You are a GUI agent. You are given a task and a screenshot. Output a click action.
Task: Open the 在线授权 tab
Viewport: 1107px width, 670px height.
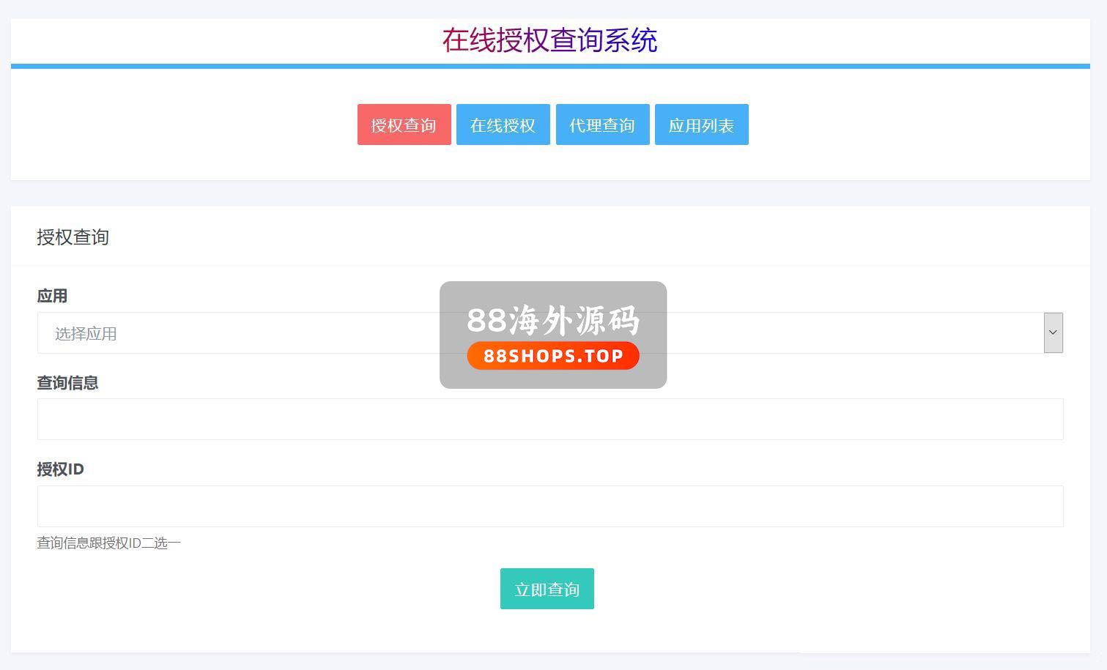point(503,124)
